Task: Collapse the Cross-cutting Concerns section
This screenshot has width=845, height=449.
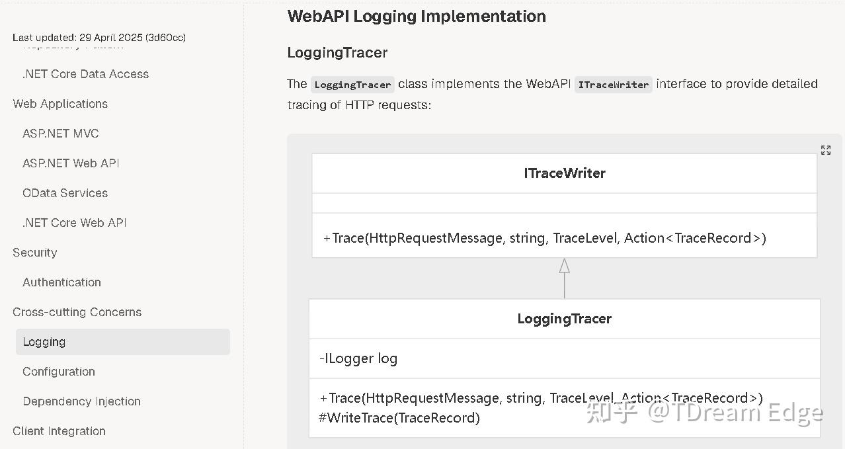Action: [x=77, y=312]
